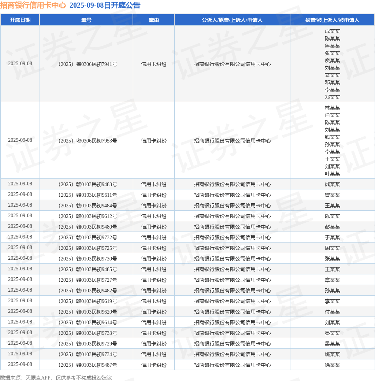Click defendant 彭某某
This screenshot has height=381, width=375.
tap(332, 227)
